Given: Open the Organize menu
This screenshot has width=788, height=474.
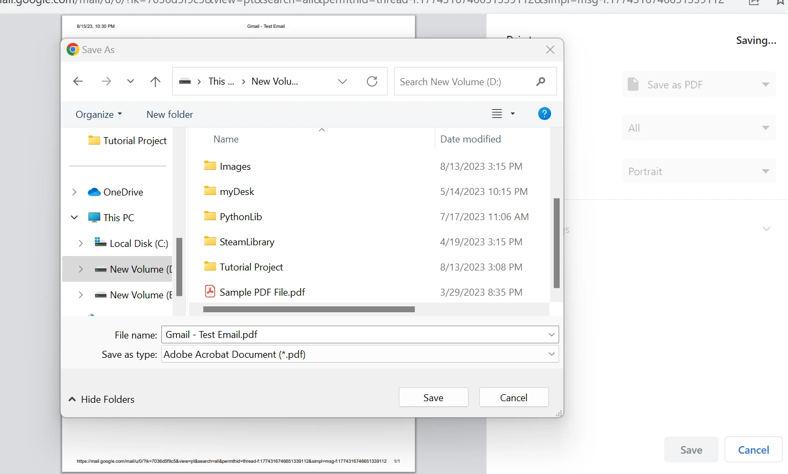Looking at the screenshot, I should click(x=99, y=114).
